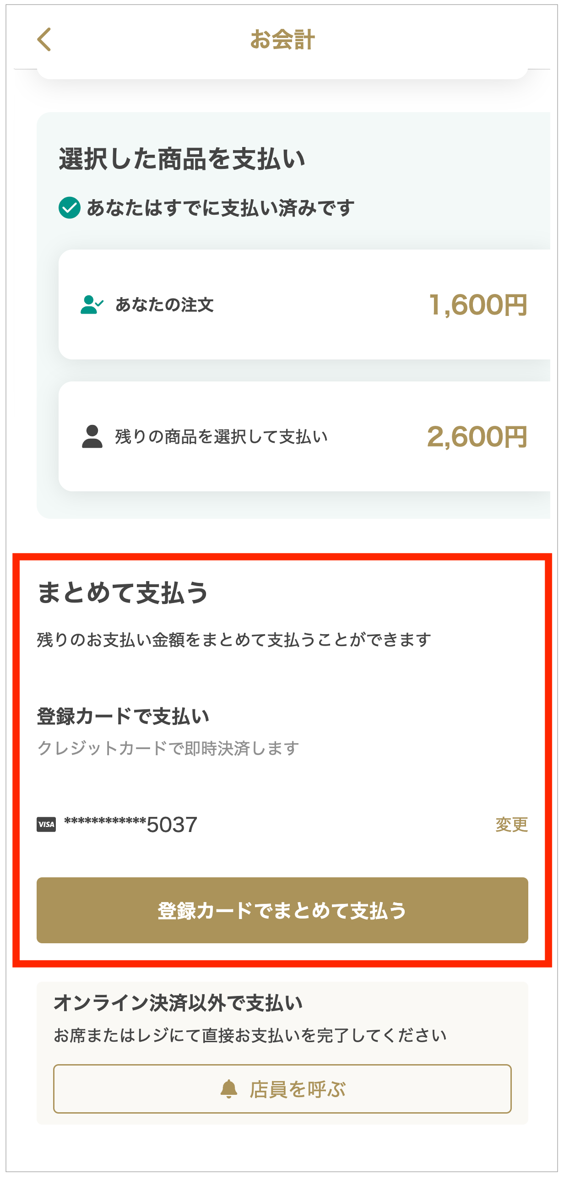Click the teal user-check icon for your order

[x=92, y=305]
